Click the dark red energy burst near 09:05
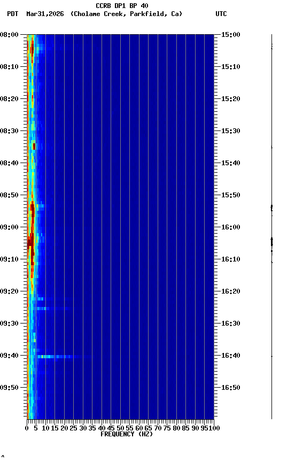Screen dimensions: 295x462 click(x=30, y=242)
